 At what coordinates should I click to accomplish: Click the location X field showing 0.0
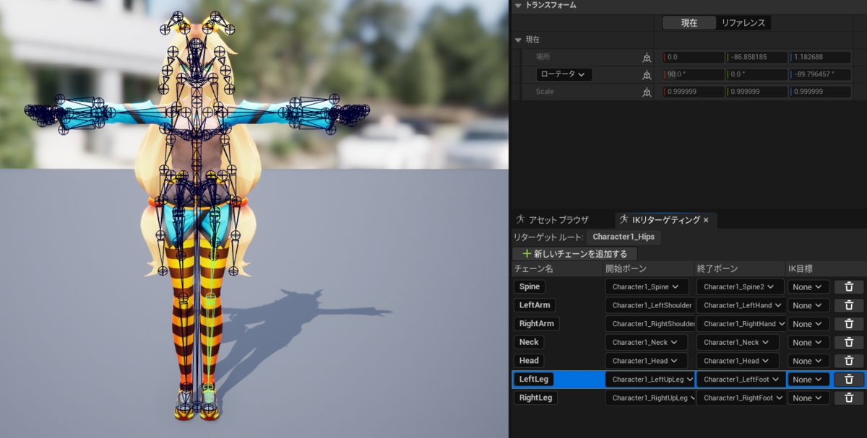point(694,57)
